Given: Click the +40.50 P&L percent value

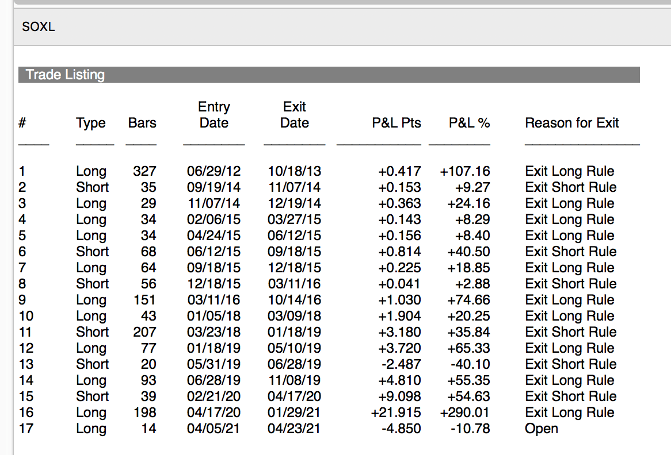Looking at the screenshot, I should (x=472, y=252).
